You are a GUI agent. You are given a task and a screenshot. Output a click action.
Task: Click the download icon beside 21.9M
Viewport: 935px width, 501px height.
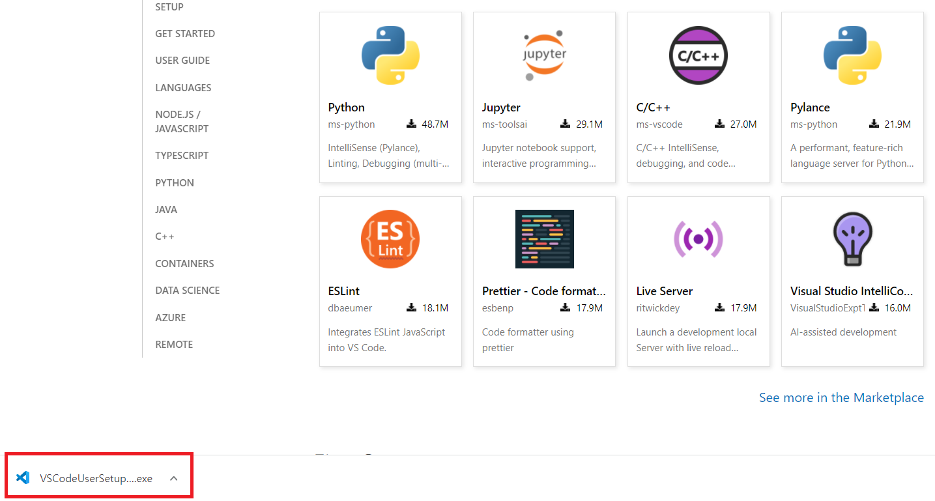coord(874,124)
